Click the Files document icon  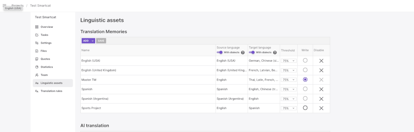(x=37, y=51)
